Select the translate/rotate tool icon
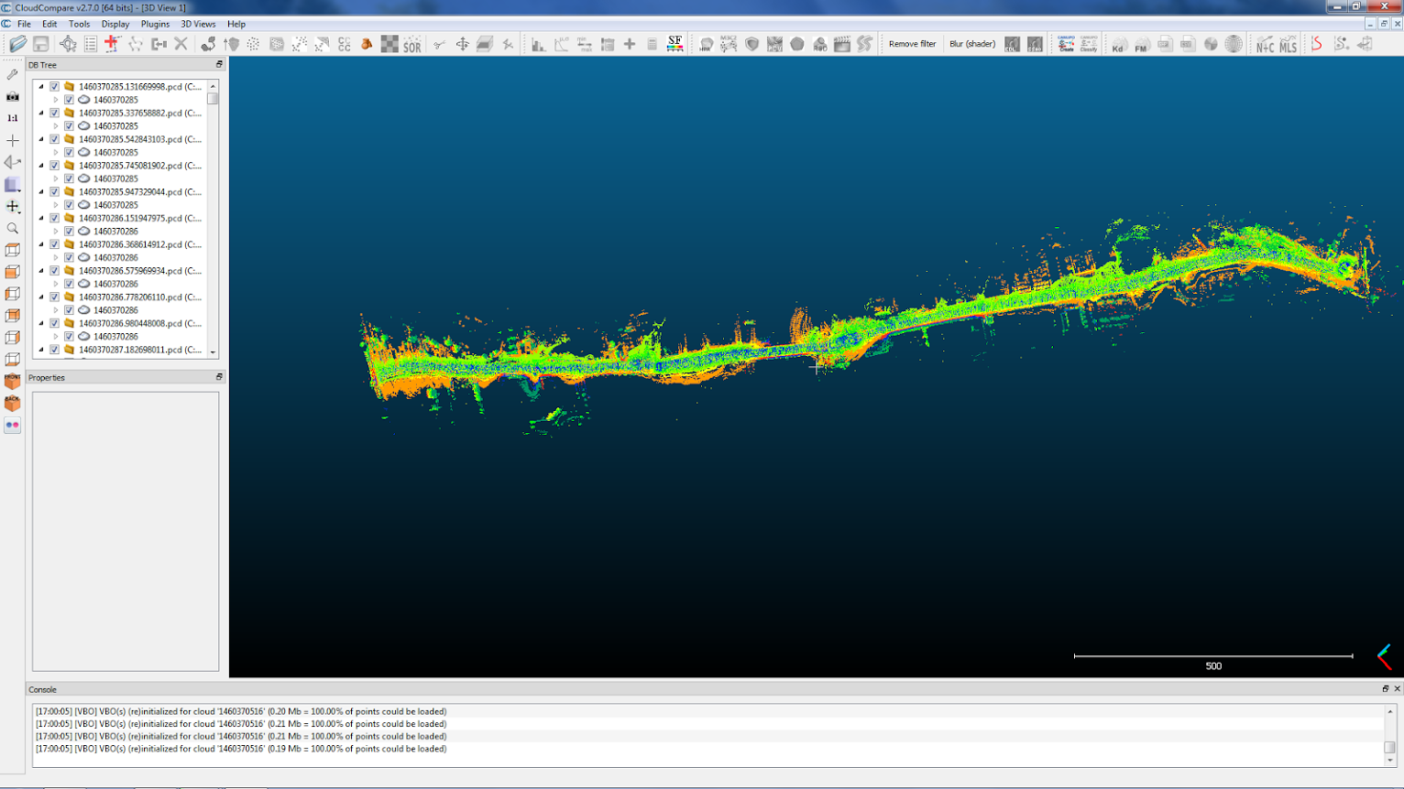The image size is (1404, 789). 462,44
